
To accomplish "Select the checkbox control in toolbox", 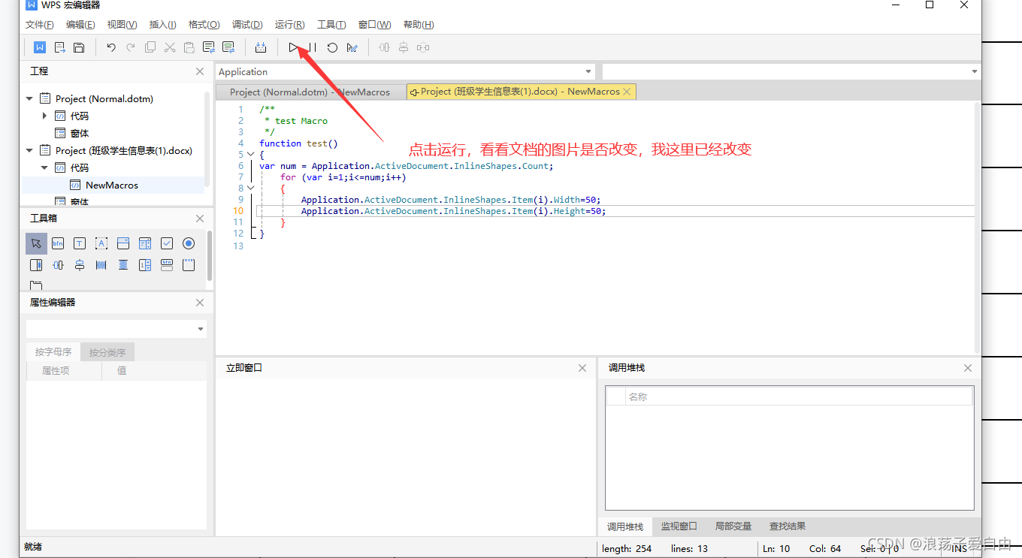I will [x=167, y=243].
